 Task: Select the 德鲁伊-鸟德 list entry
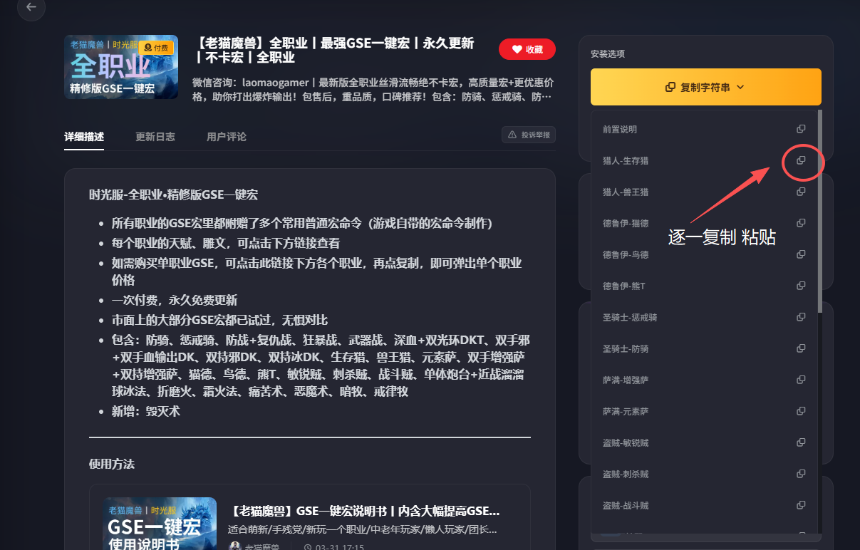(704, 254)
